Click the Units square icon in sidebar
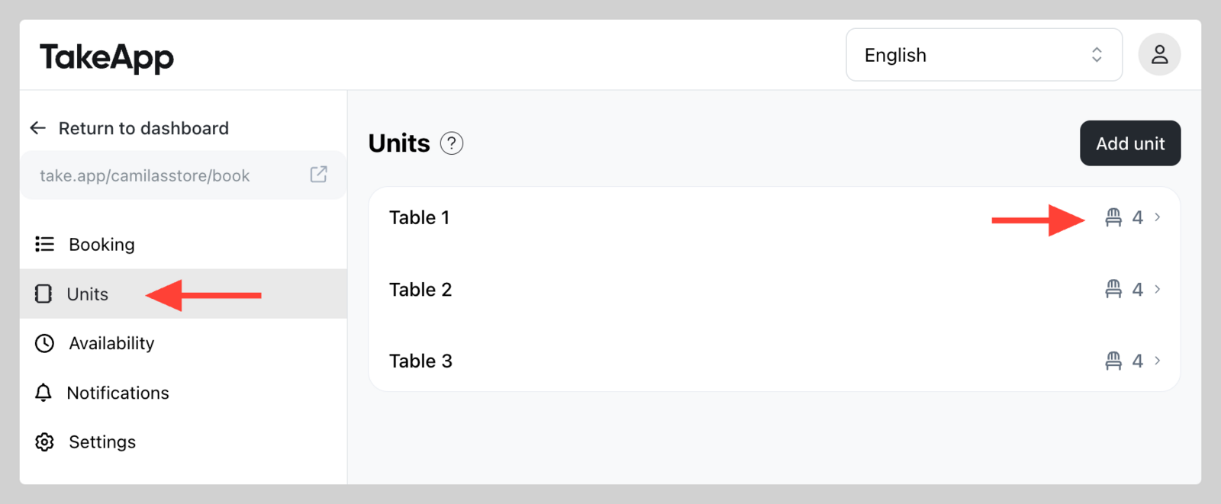 (43, 294)
